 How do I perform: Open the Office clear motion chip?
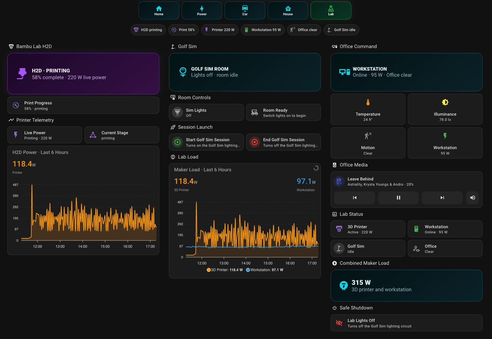click(x=304, y=30)
